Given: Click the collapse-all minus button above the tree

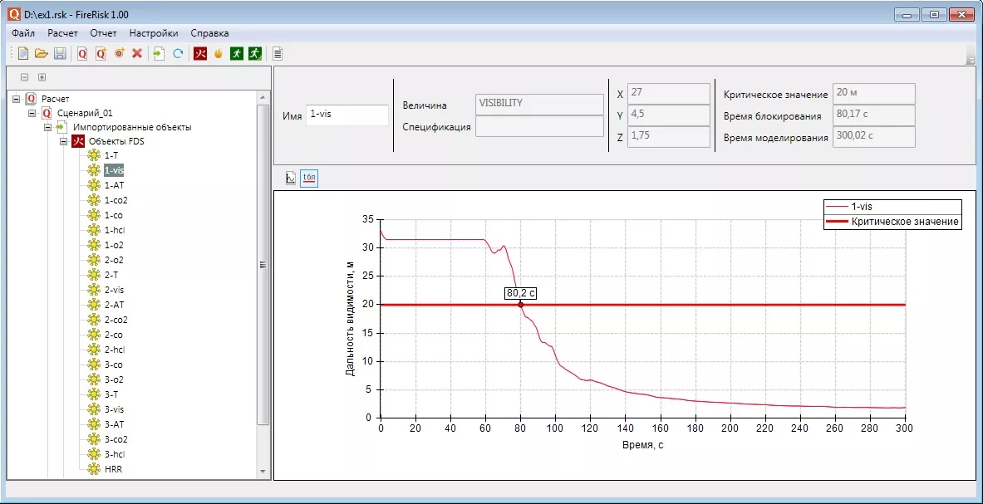Looking at the screenshot, I should (x=24, y=77).
